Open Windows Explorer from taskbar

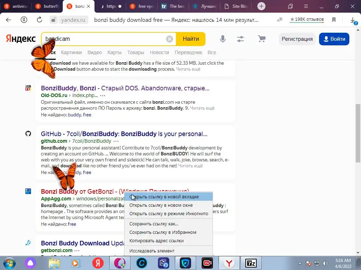point(54,263)
